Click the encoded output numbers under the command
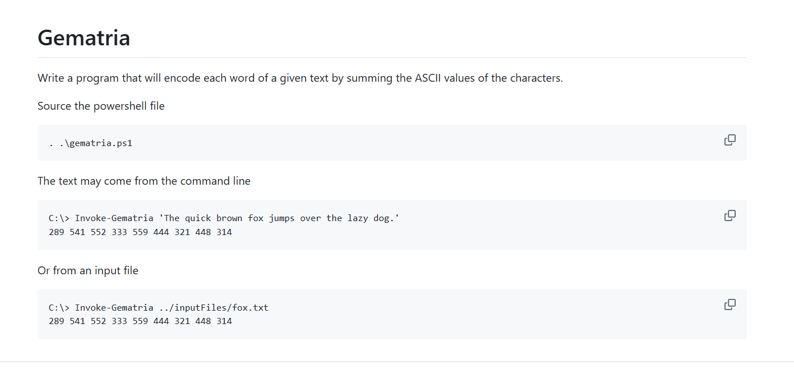794x375 pixels. coord(140,232)
